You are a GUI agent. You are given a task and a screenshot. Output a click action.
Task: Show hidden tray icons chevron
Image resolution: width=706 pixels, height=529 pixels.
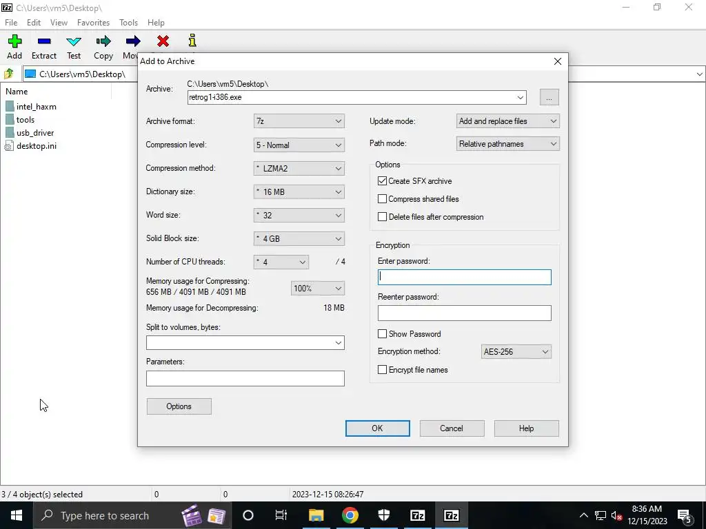(x=583, y=515)
